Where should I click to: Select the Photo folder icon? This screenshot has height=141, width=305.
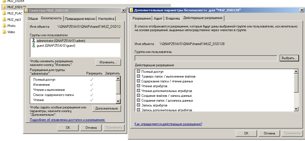pos(4,26)
